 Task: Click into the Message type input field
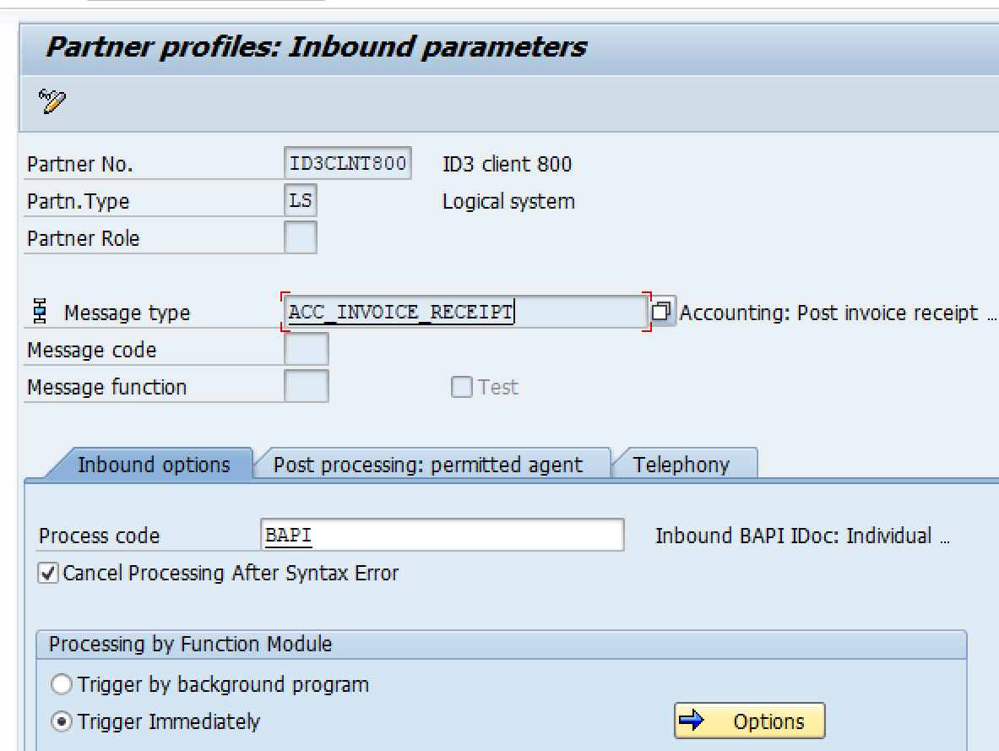[464, 312]
